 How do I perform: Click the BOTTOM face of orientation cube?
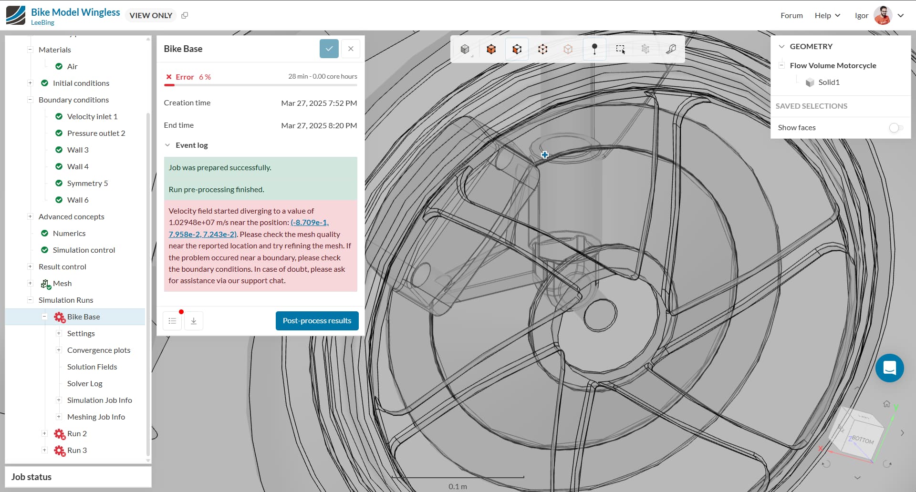tap(862, 439)
